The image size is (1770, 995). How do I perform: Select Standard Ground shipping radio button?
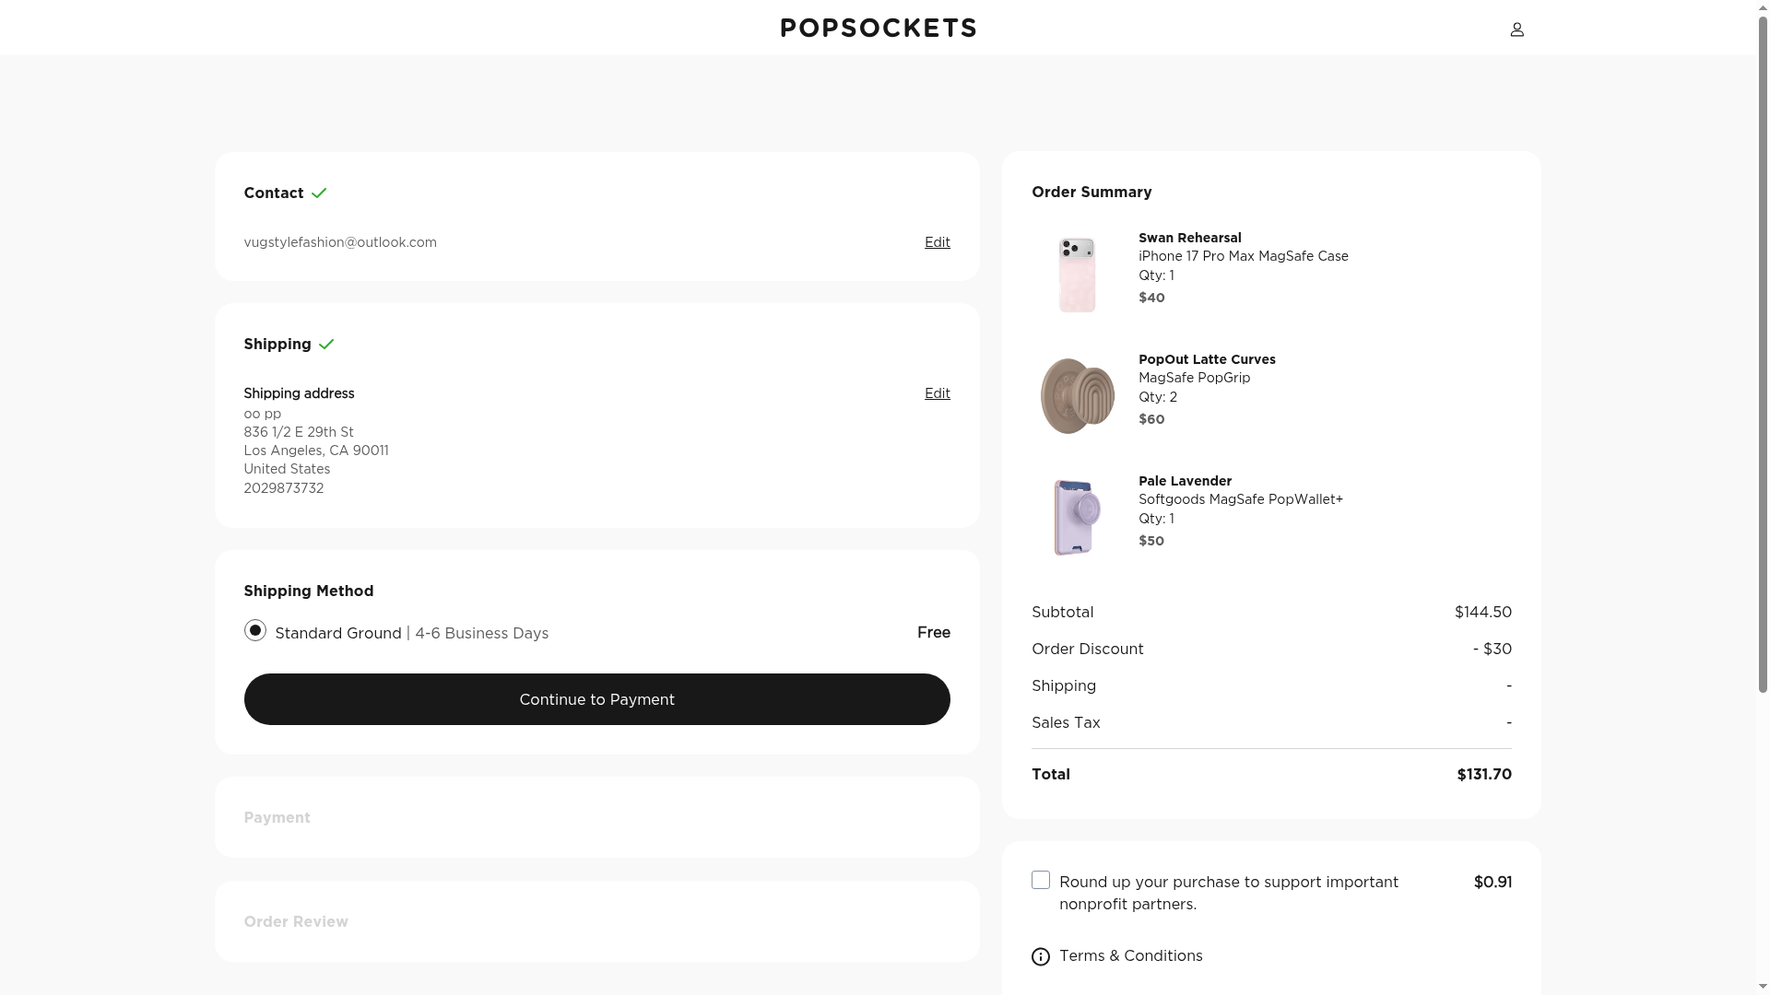pos(255,631)
